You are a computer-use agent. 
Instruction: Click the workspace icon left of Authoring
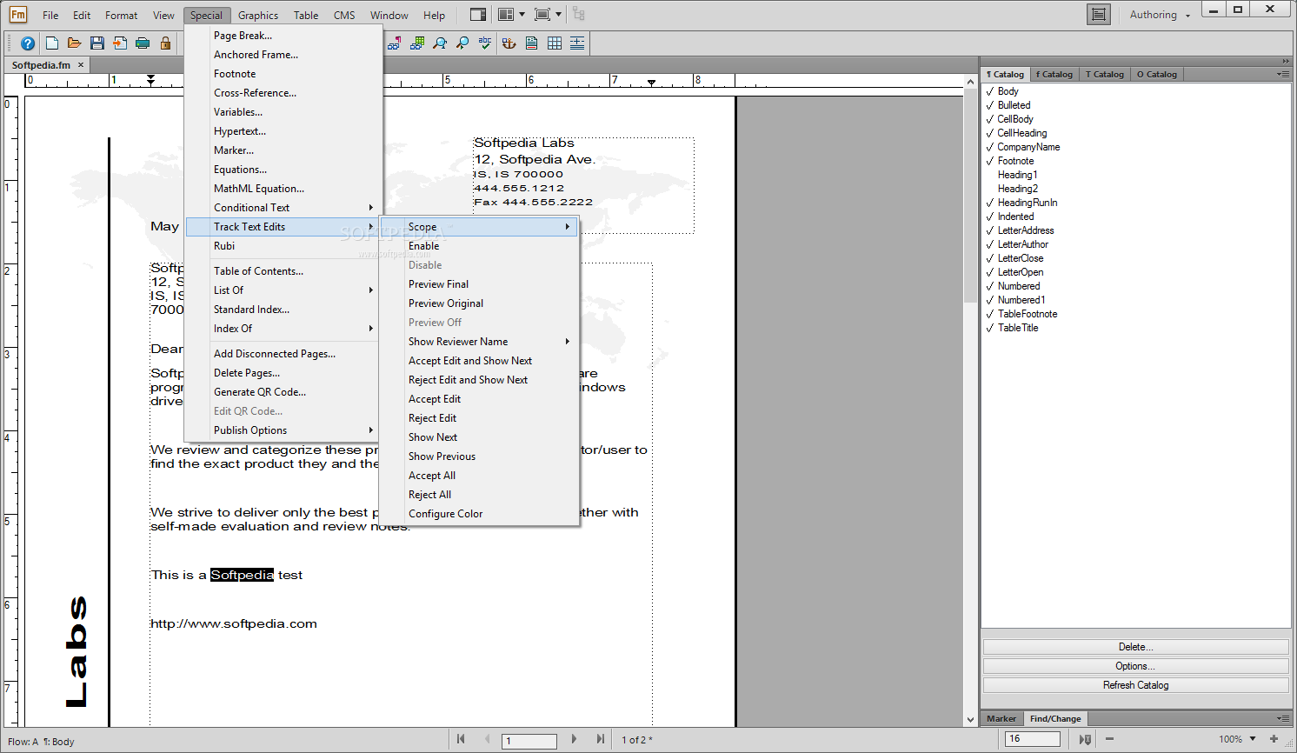[1099, 15]
